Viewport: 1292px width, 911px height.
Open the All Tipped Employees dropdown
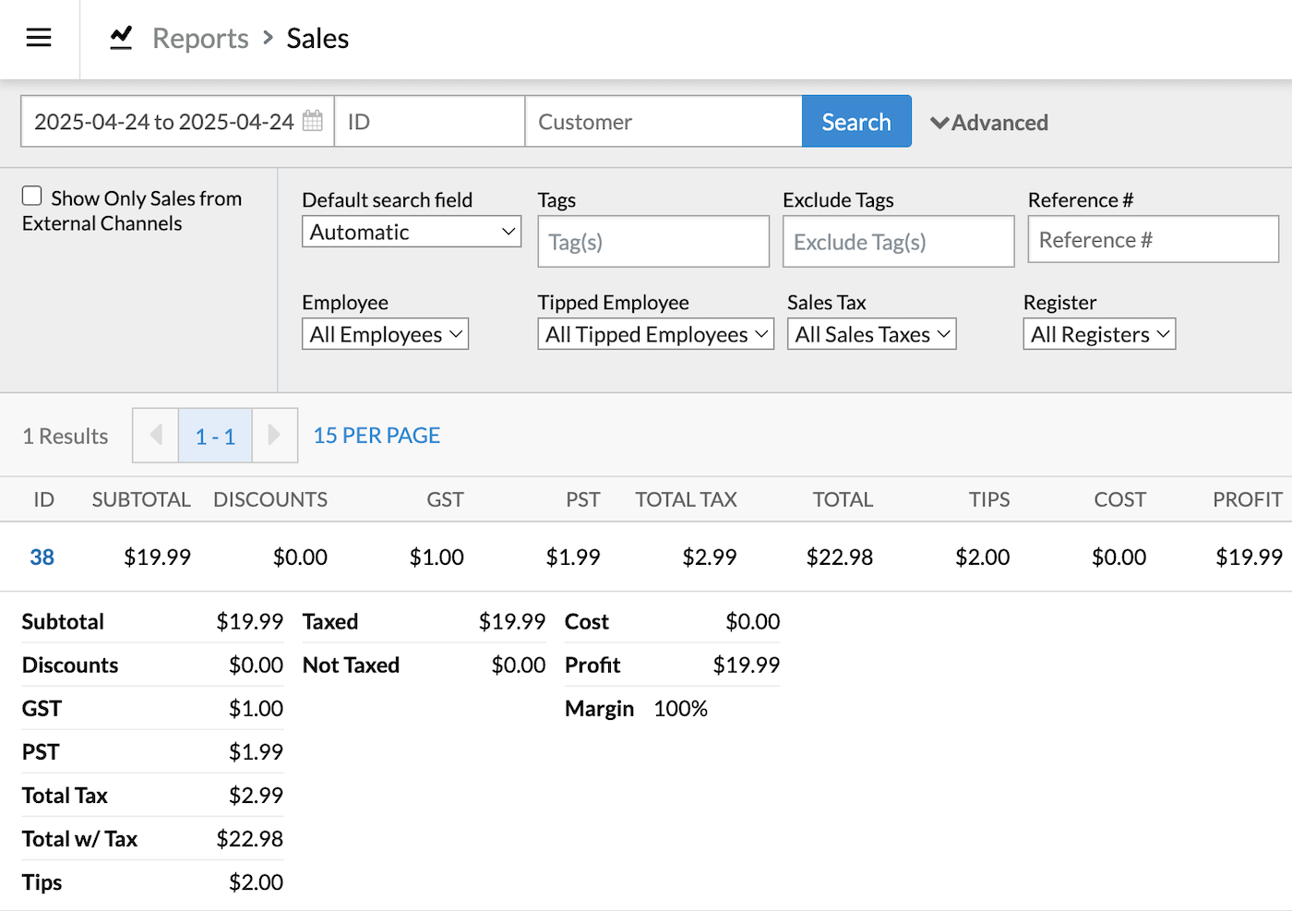click(655, 334)
